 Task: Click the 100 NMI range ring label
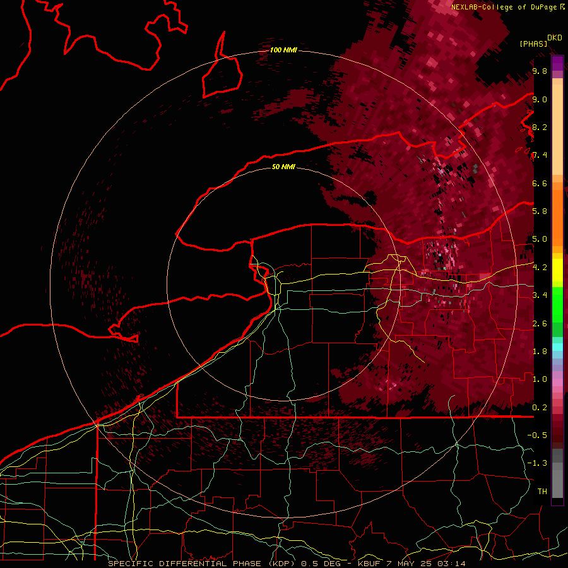[x=283, y=50]
